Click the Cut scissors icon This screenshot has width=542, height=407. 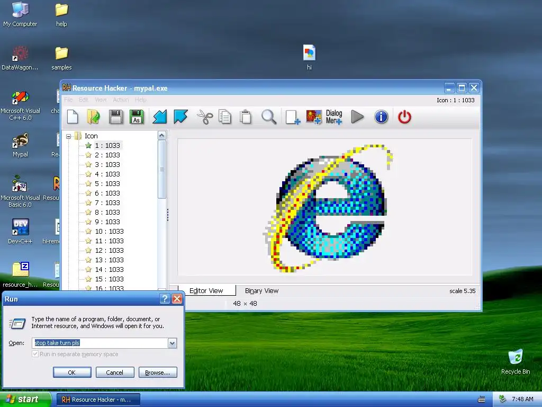pos(205,117)
